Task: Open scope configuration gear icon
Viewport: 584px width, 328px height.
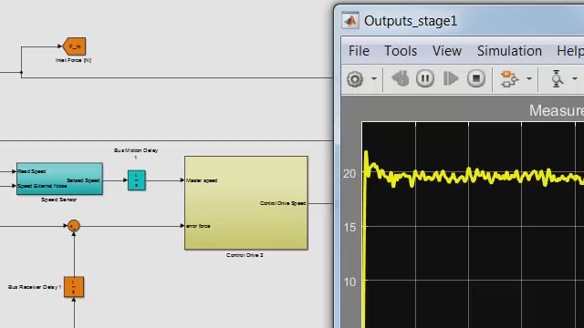Action: point(355,79)
